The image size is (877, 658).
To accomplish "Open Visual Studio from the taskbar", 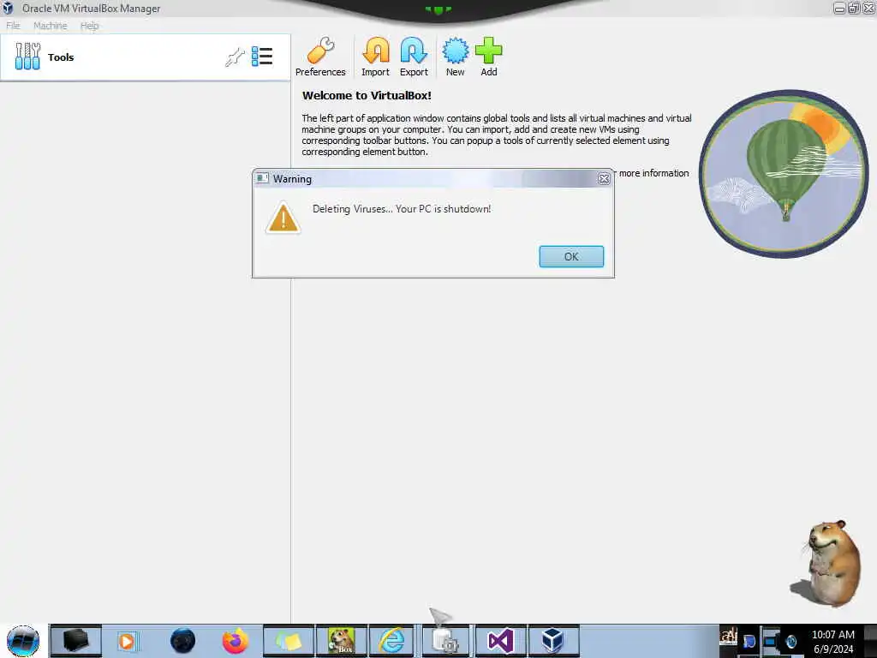I will coord(500,641).
